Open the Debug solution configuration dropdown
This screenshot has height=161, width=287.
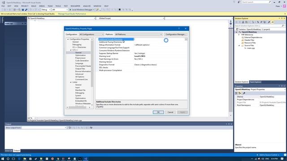tap(46, 10)
